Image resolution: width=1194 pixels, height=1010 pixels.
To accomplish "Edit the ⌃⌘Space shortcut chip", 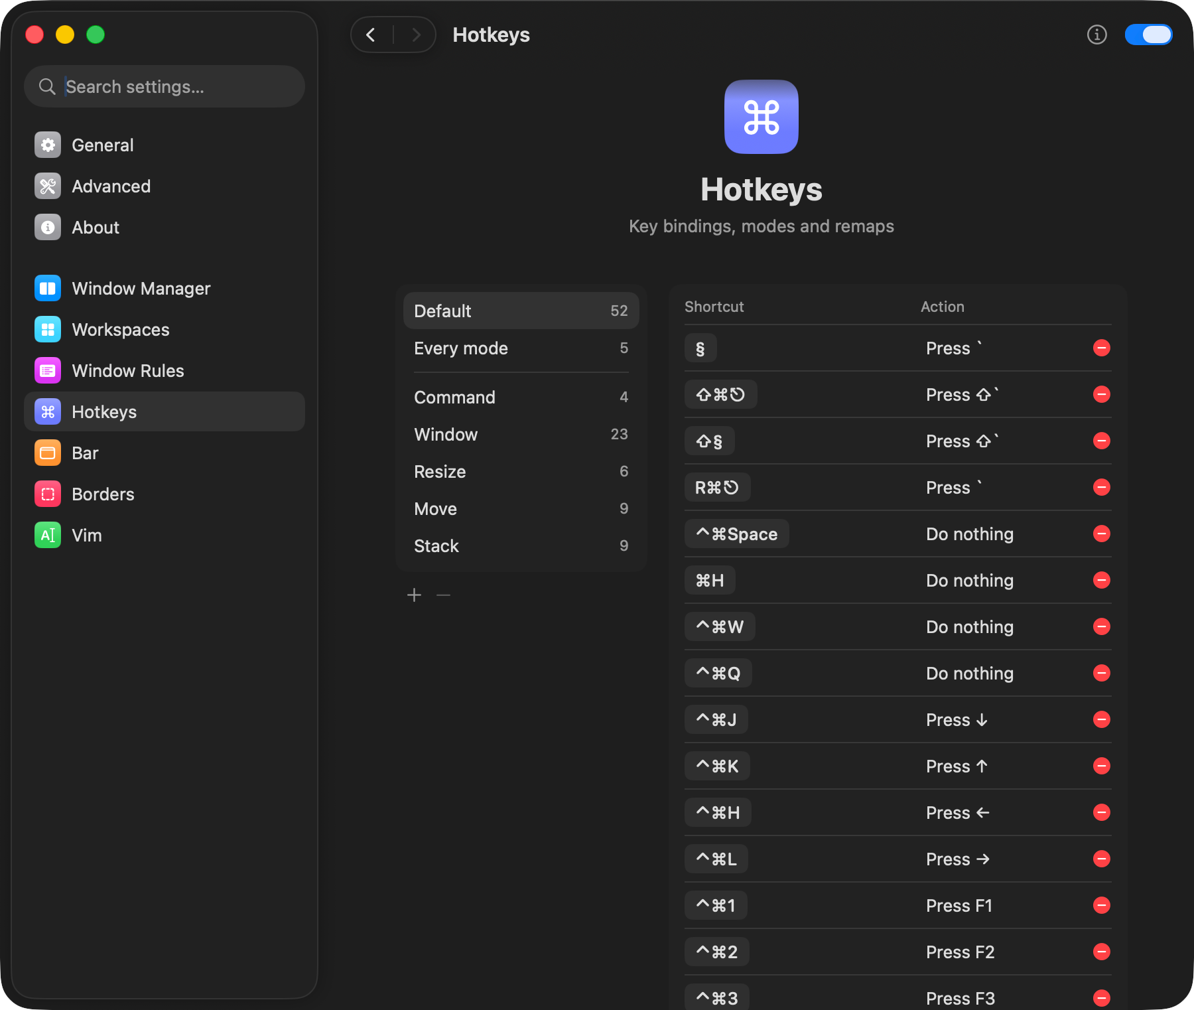I will 737,534.
